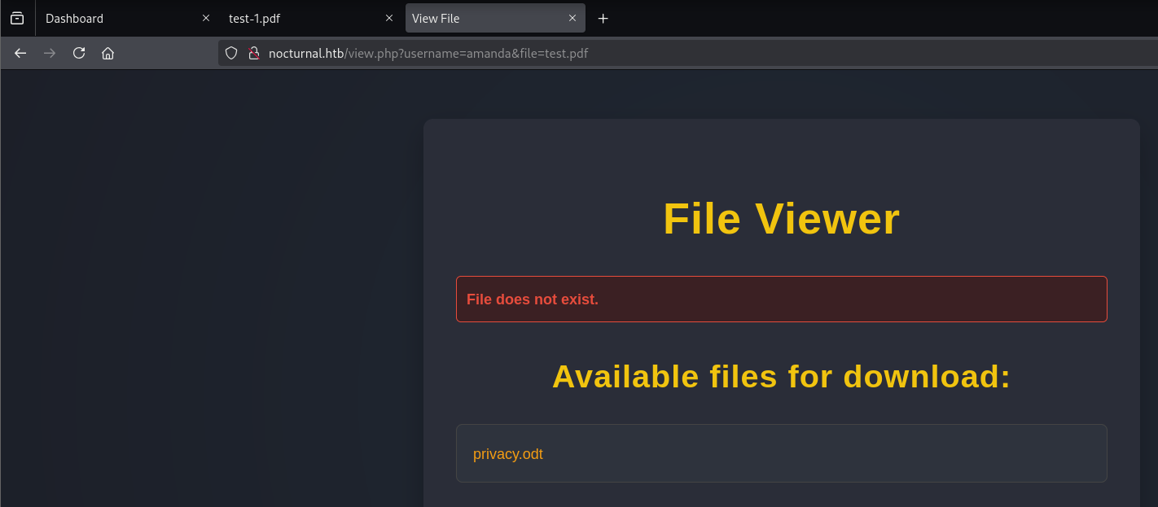The image size is (1158, 507).
Task: Show tracking protection shield info
Action: (x=231, y=53)
